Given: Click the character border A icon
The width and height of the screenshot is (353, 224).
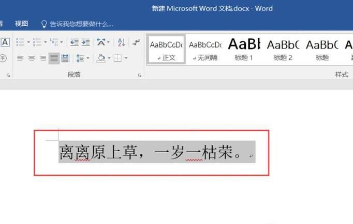Looking at the screenshot, I should click(5, 42).
